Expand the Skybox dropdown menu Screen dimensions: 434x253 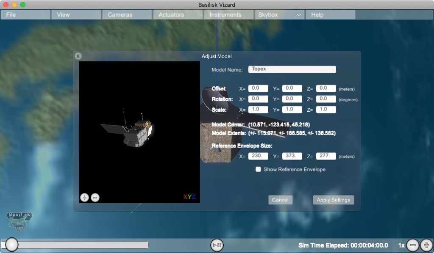(x=279, y=15)
